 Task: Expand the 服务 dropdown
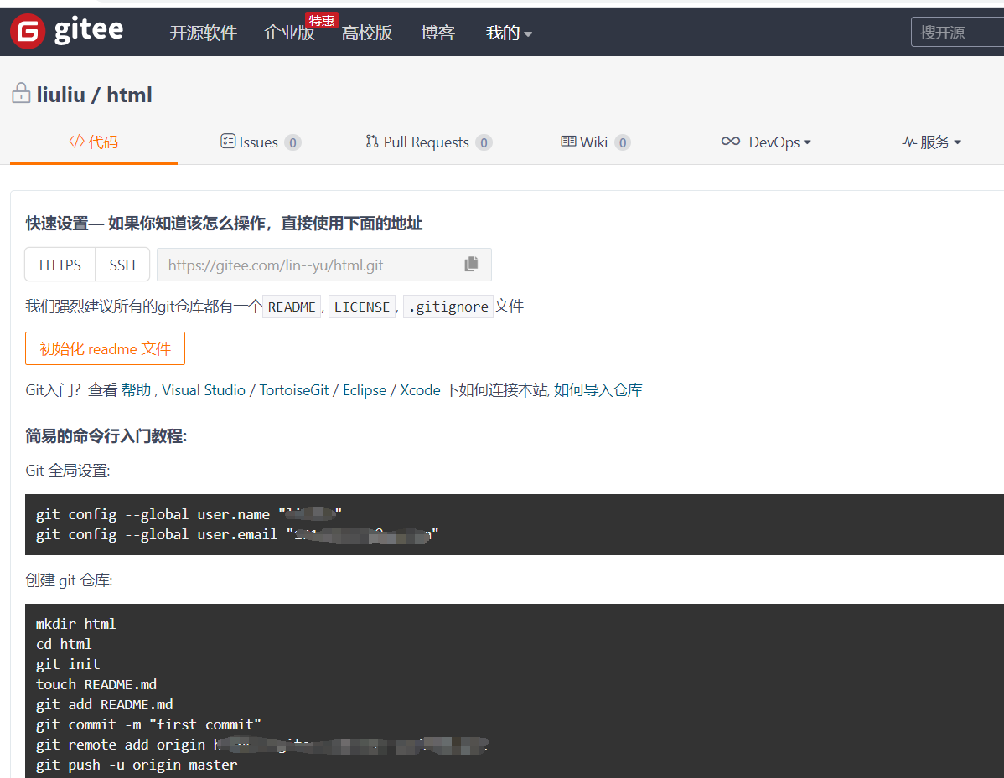(x=932, y=142)
